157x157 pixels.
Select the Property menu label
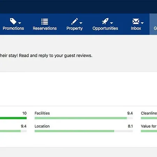pos(75,29)
